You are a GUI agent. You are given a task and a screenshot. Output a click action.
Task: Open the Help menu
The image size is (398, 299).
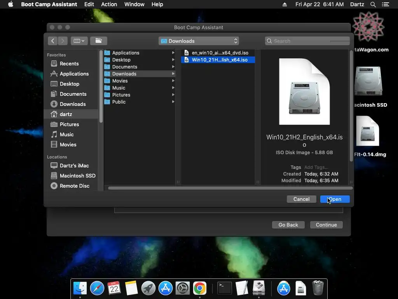coord(157,4)
